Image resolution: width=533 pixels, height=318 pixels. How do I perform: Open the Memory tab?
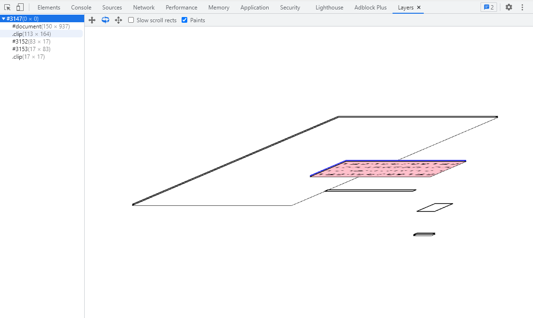tap(219, 8)
